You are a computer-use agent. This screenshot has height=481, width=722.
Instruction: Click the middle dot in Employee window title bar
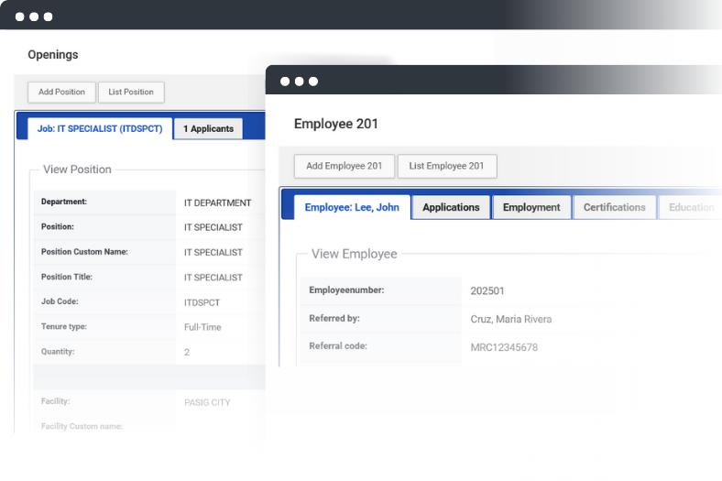point(299,82)
